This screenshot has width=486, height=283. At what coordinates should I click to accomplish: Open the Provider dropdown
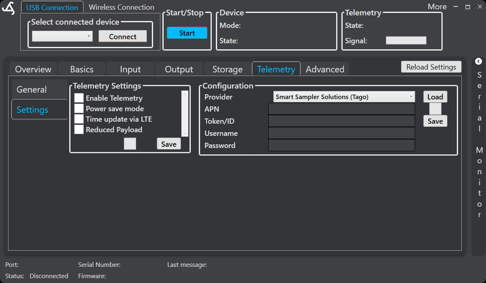(344, 97)
